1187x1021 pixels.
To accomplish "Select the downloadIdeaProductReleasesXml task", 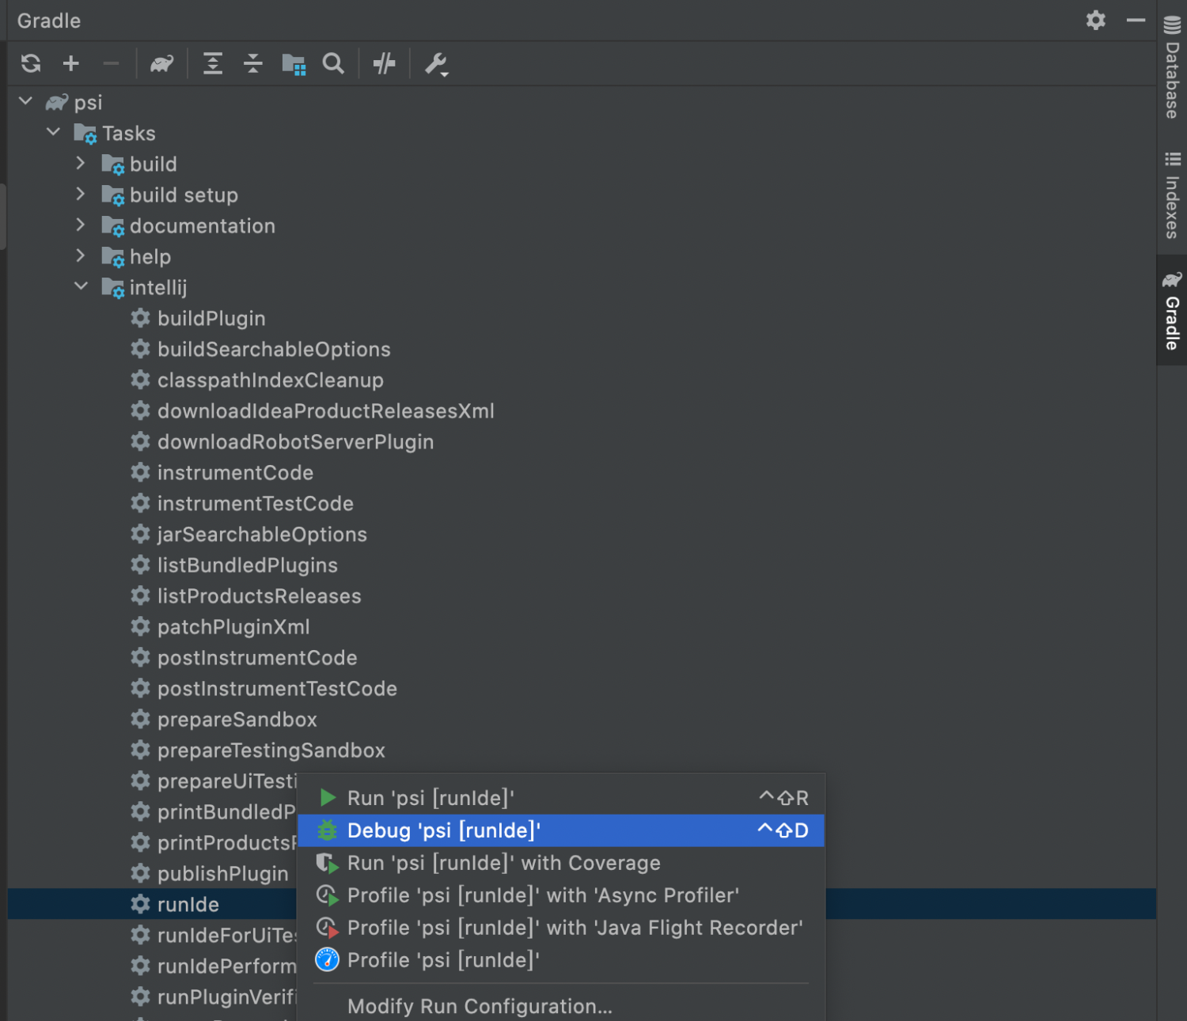I will coord(325,411).
